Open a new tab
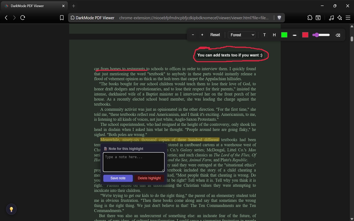The image size is (354, 221). coord(74,6)
